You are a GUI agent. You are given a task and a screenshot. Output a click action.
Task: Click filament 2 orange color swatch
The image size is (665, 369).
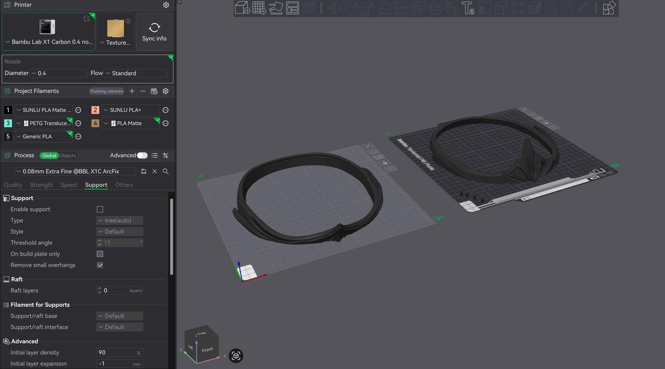[95, 110]
